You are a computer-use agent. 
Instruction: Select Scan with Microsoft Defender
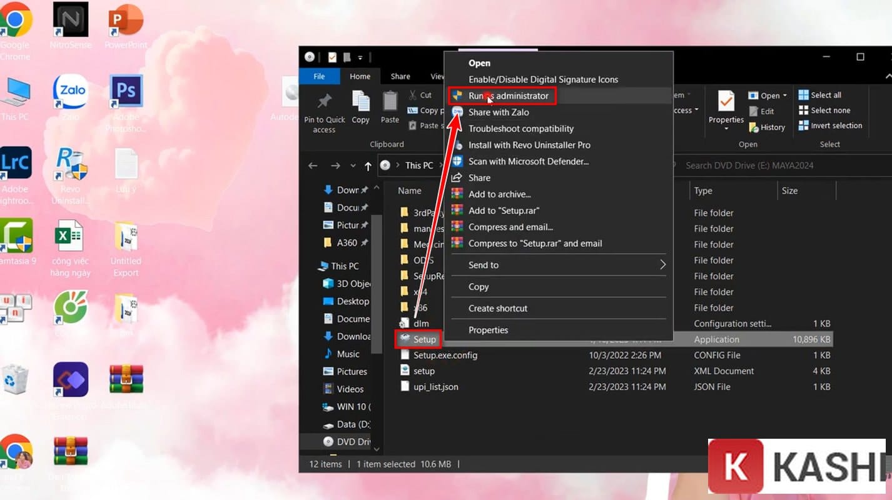pos(528,161)
